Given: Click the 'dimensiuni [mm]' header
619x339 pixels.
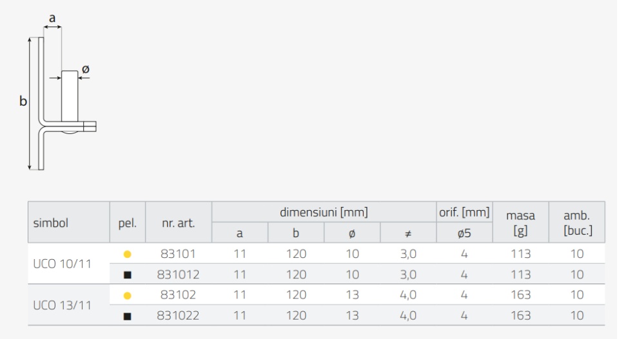Looking at the screenshot, I should pos(324,212).
